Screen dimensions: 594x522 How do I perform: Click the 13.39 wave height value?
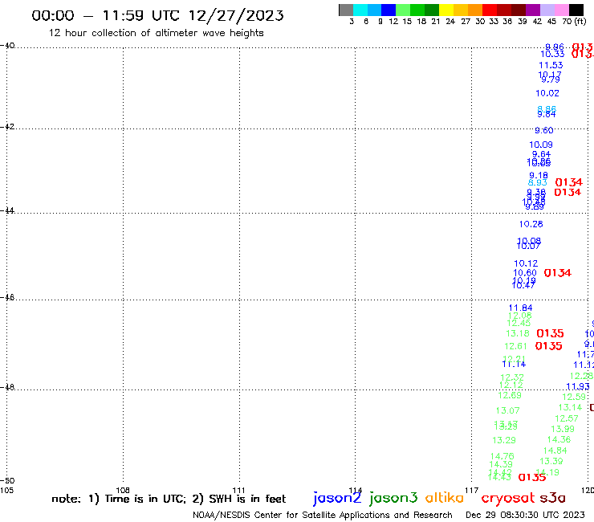point(551,461)
